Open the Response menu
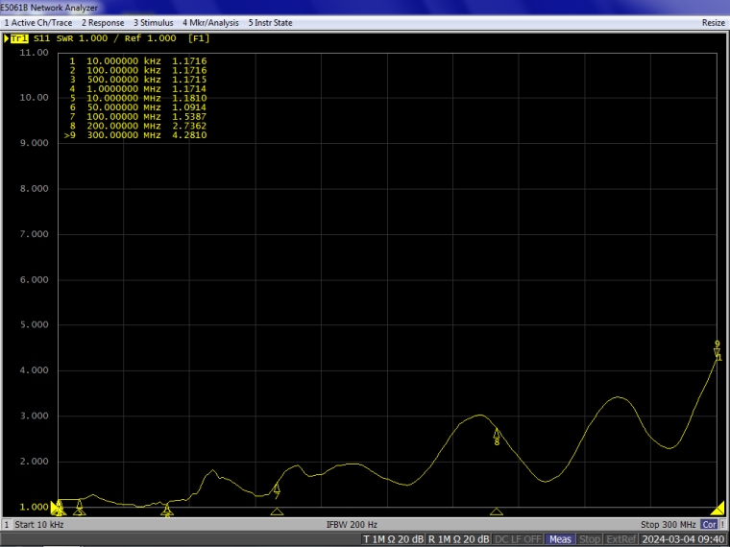 [x=102, y=22]
